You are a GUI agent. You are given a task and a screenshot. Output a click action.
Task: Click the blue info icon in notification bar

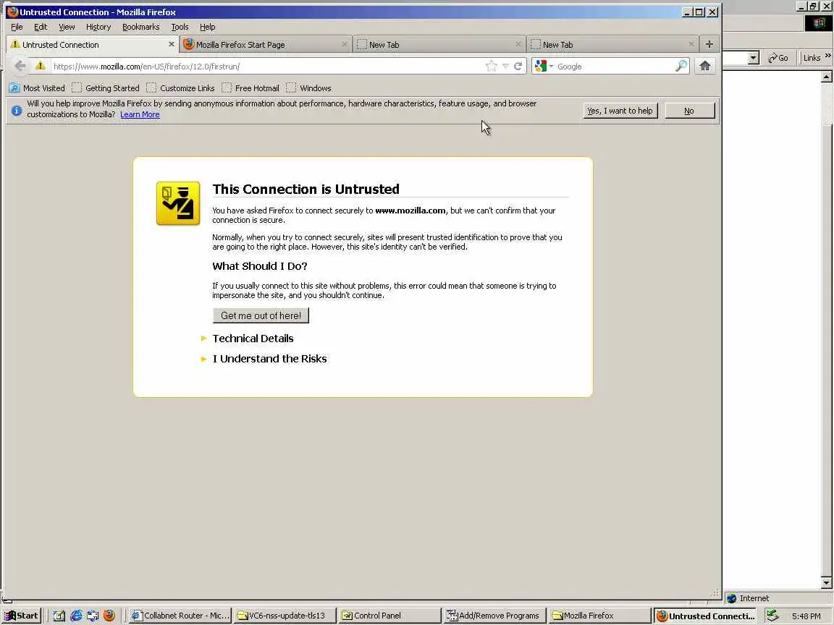pyautogui.click(x=17, y=110)
